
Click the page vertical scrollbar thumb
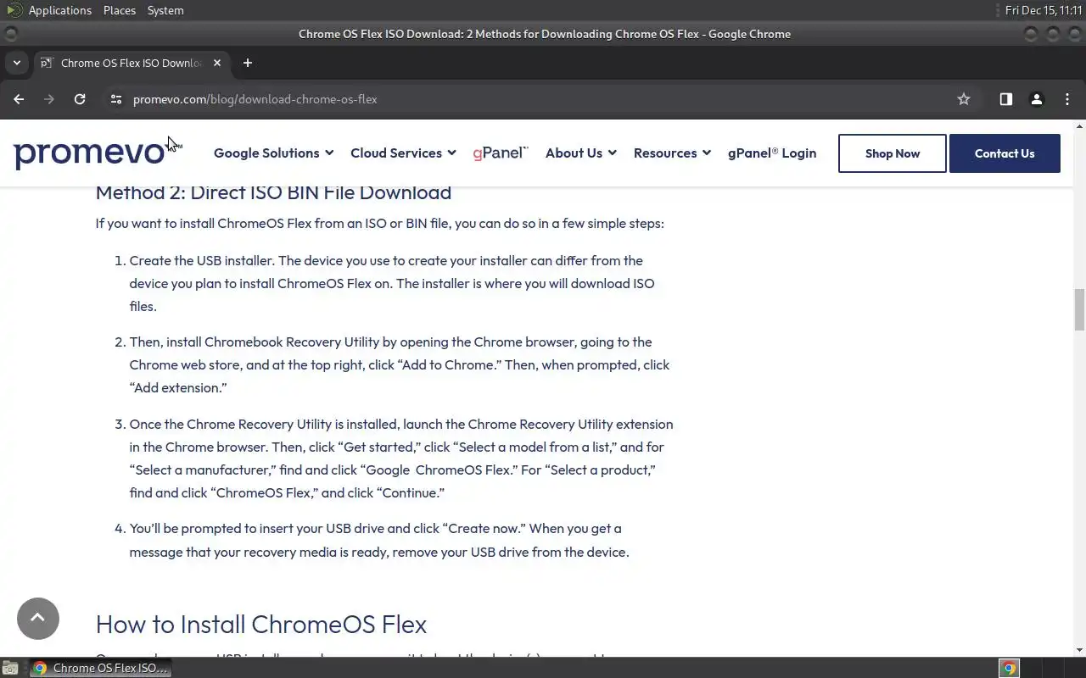[1079, 310]
